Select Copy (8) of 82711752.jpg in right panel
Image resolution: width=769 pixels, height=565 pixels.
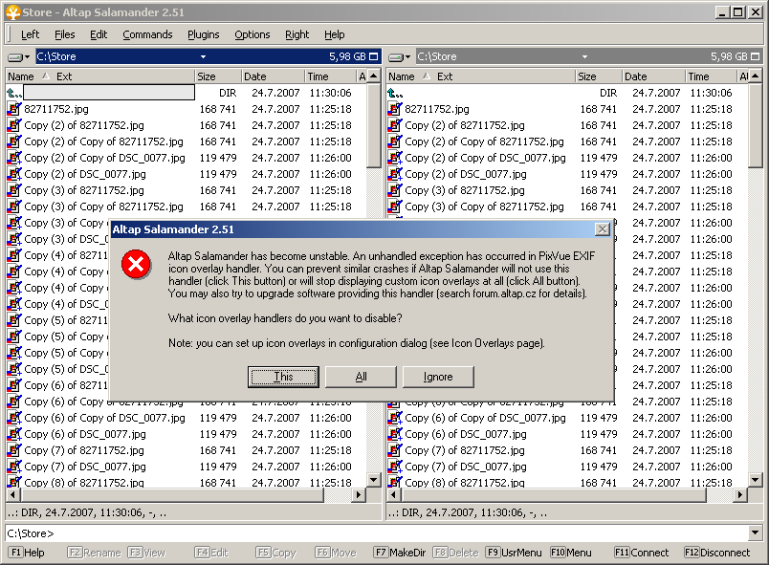(465, 483)
